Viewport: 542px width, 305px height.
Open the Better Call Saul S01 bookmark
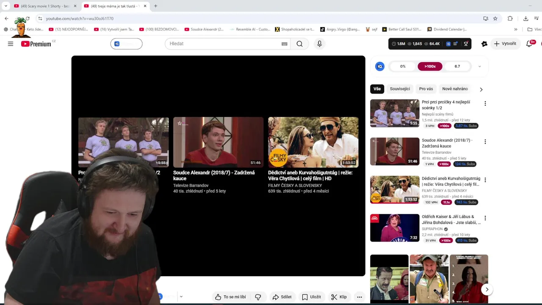(401, 30)
